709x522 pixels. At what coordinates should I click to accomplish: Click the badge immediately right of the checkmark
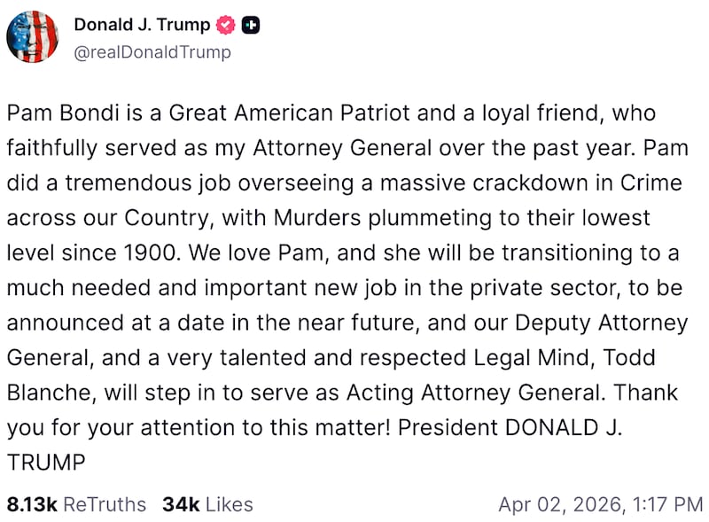(249, 25)
